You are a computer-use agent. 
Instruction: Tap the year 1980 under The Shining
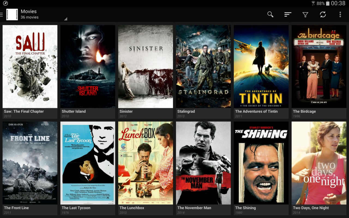click(239, 213)
